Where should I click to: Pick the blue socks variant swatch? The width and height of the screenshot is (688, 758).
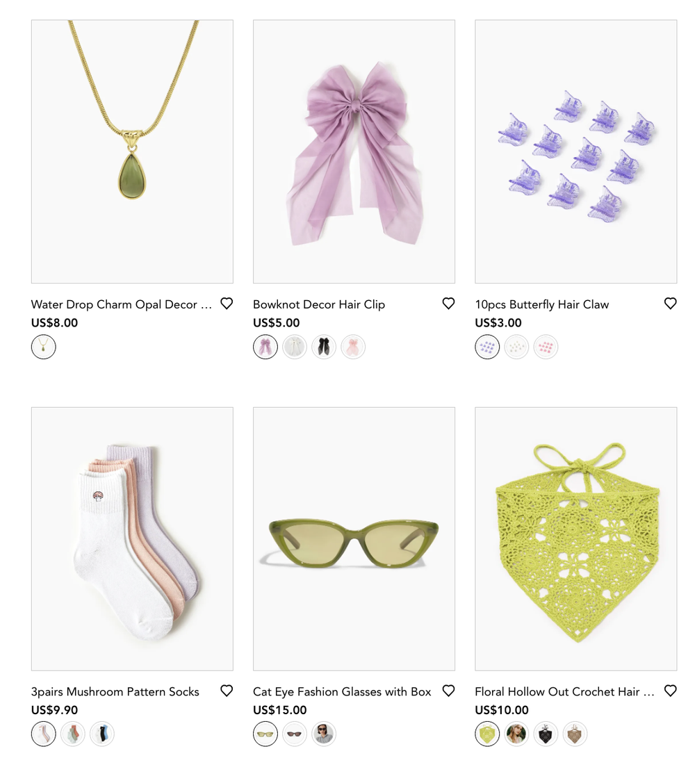pos(100,734)
